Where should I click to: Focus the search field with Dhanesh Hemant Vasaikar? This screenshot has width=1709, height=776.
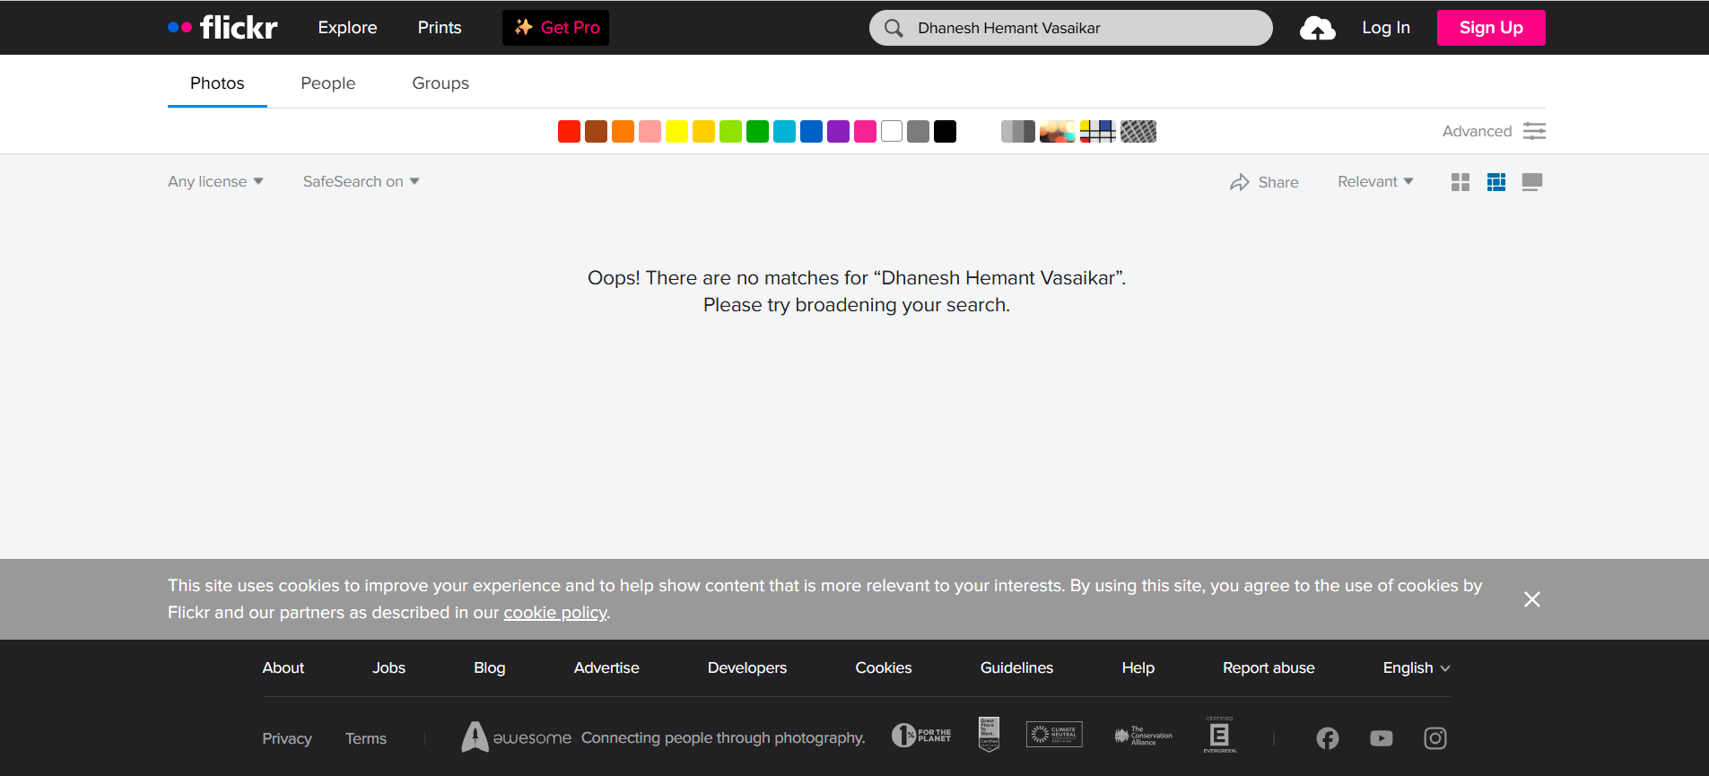click(1071, 28)
